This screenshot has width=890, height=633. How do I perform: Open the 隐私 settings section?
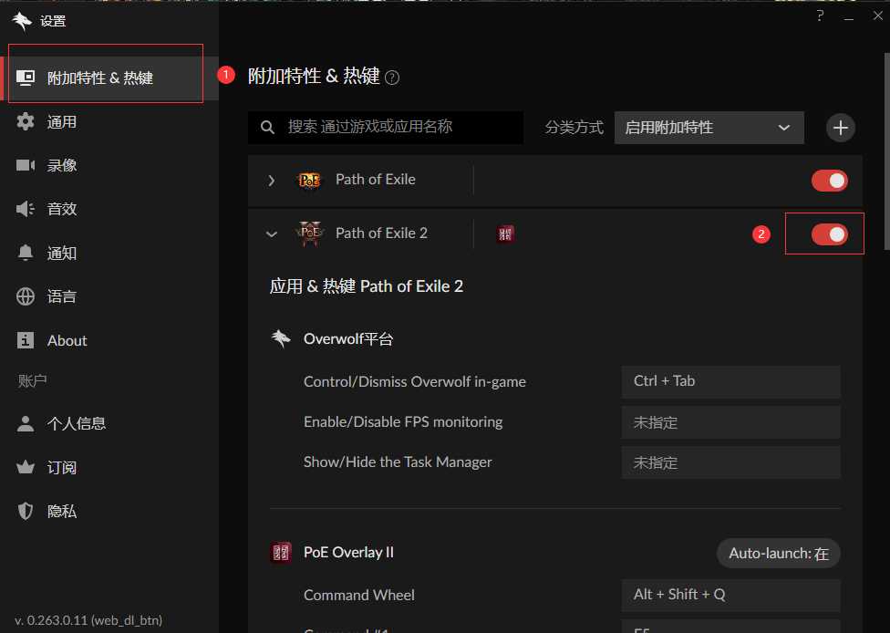(62, 511)
